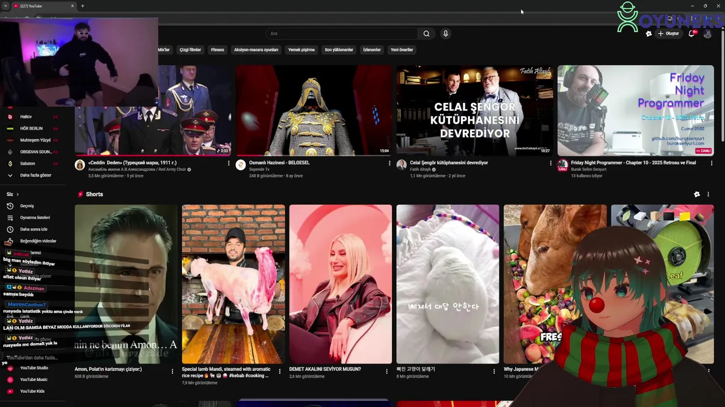The height and width of the screenshot is (407, 725).
Task: Click the icon left of Shorts shelf menu
Action: click(x=697, y=194)
